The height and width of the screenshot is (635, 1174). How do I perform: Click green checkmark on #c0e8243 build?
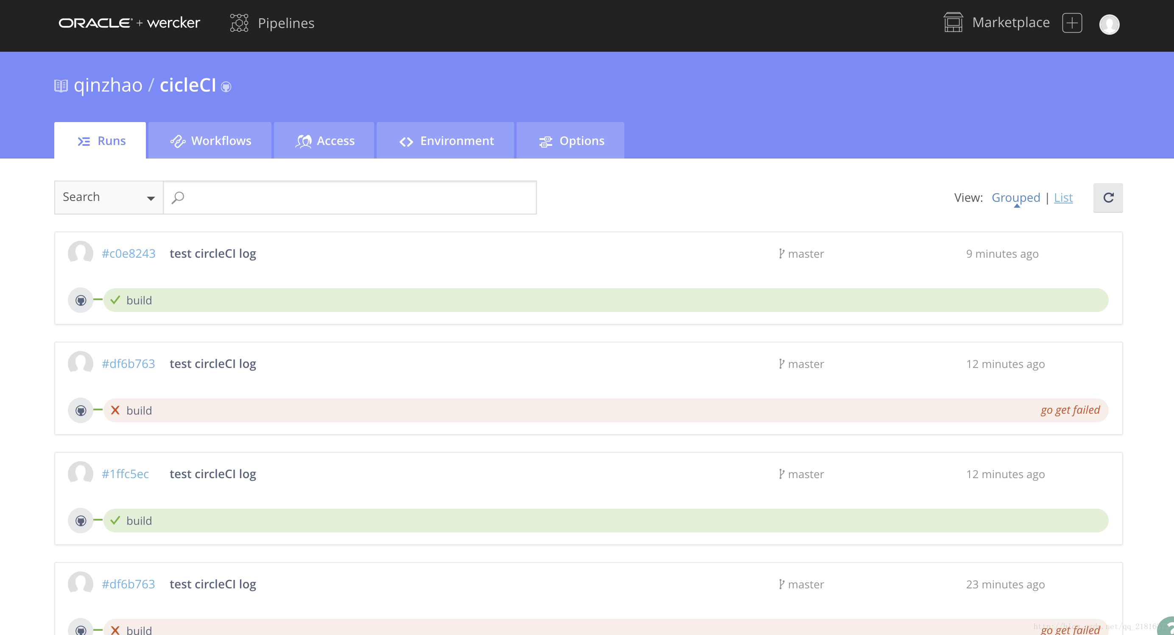[115, 299]
